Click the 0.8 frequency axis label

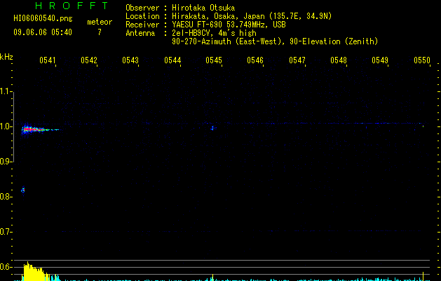[6, 197]
